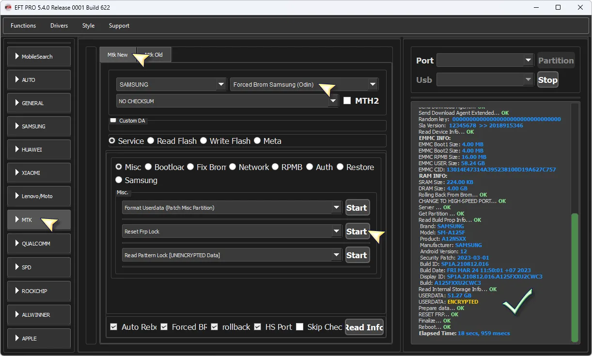Enable the MTH2 checkbox

pyautogui.click(x=347, y=101)
